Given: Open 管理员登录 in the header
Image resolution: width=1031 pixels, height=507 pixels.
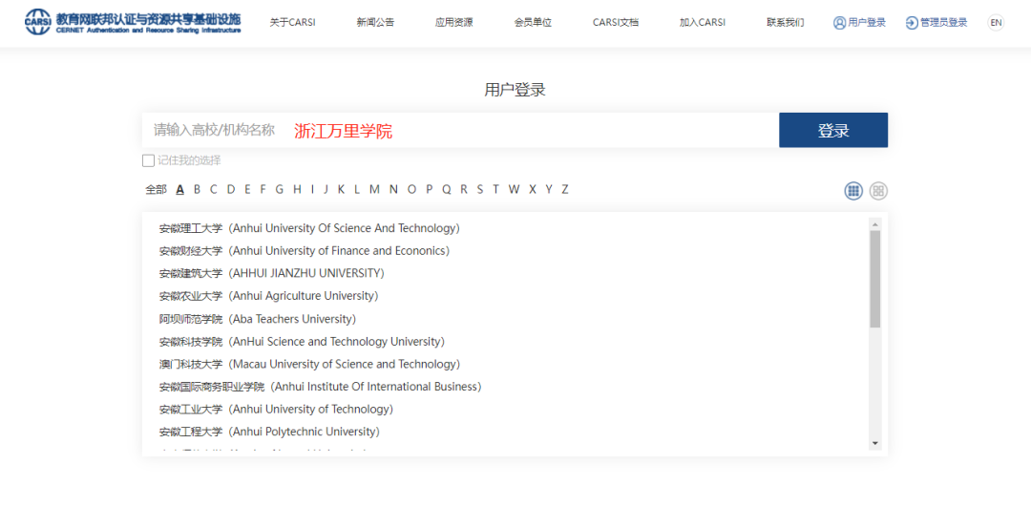Looking at the screenshot, I should click(x=936, y=22).
